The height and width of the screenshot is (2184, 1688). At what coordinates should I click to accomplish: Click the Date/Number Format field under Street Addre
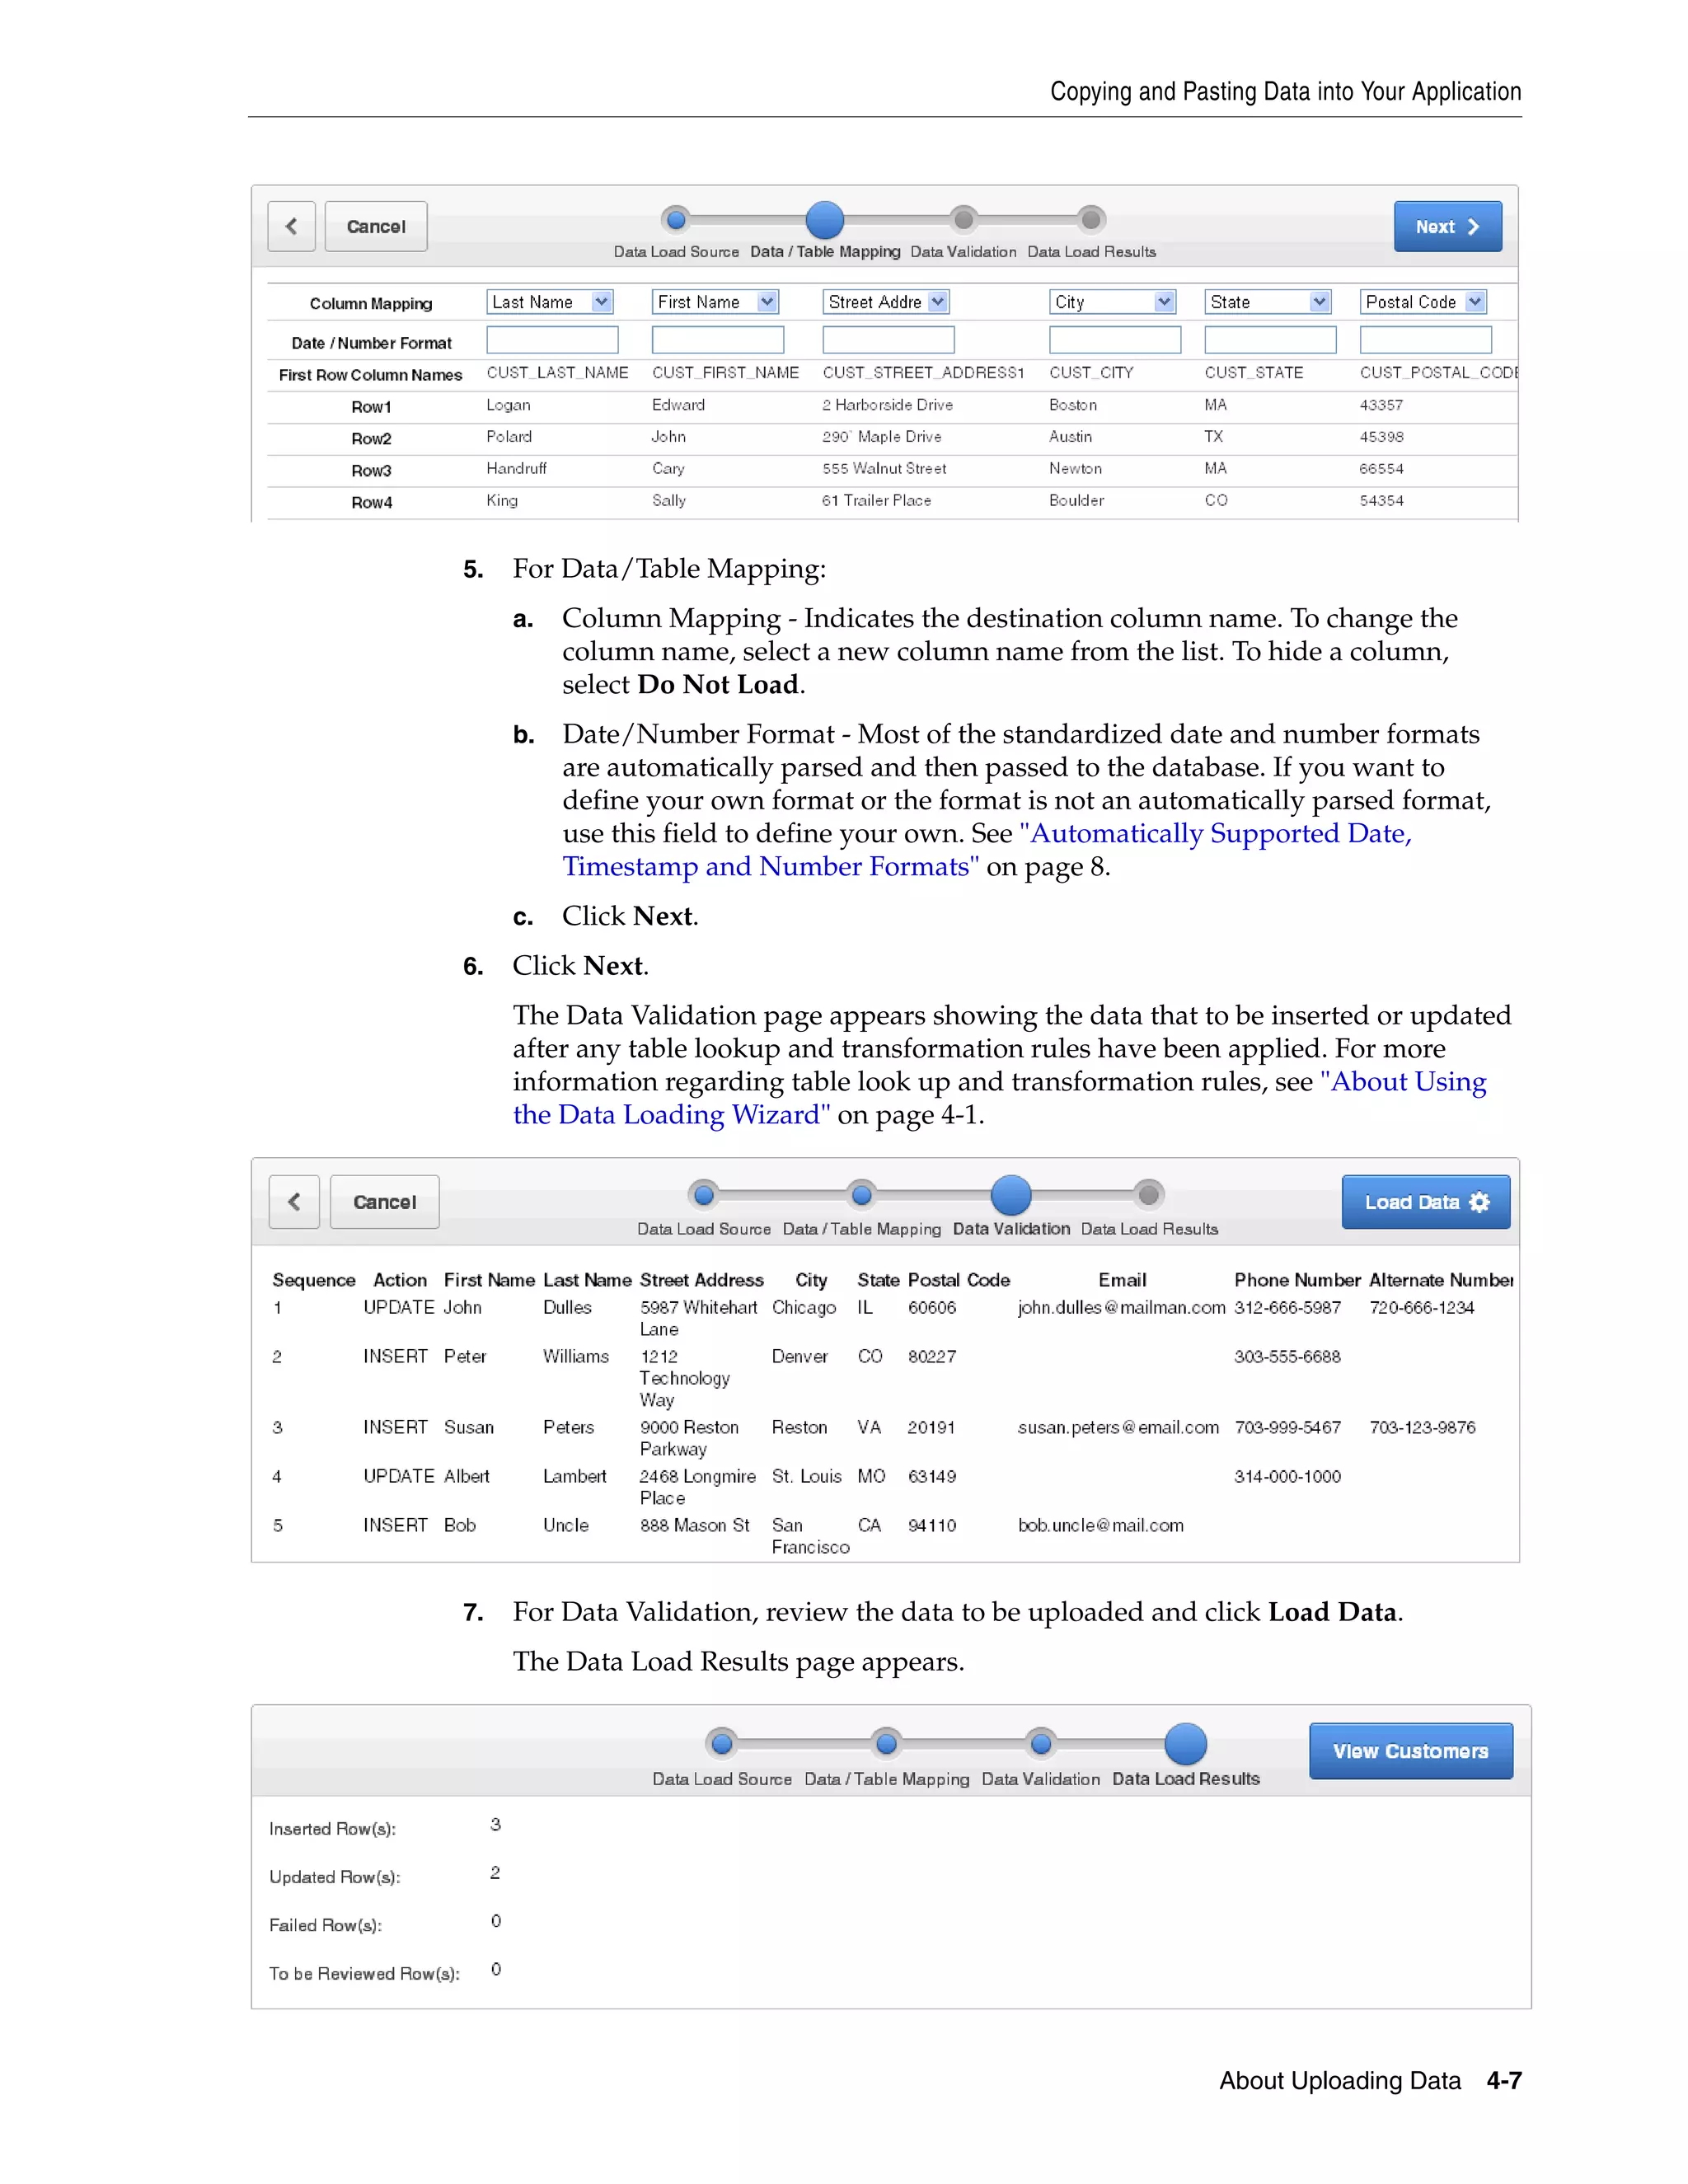tap(889, 340)
